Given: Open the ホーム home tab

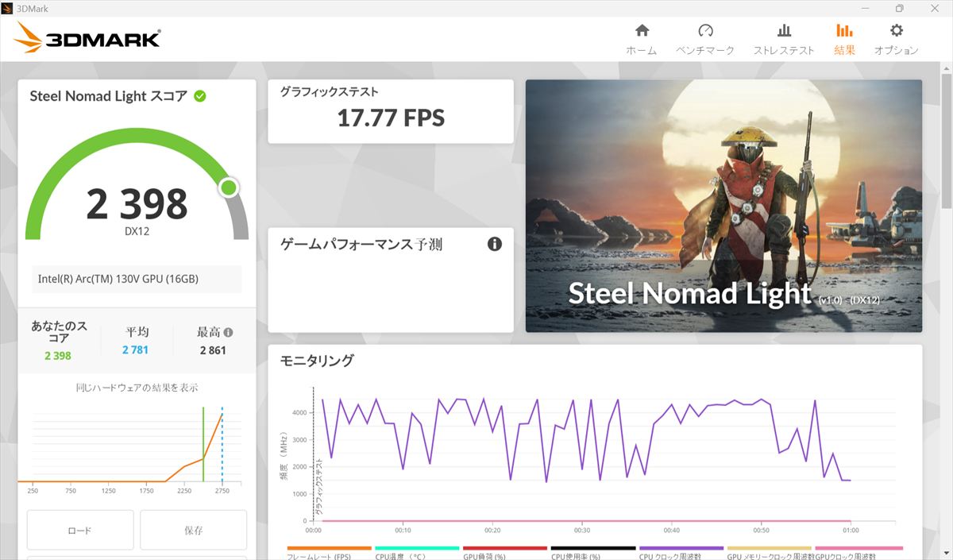Looking at the screenshot, I should click(642, 39).
